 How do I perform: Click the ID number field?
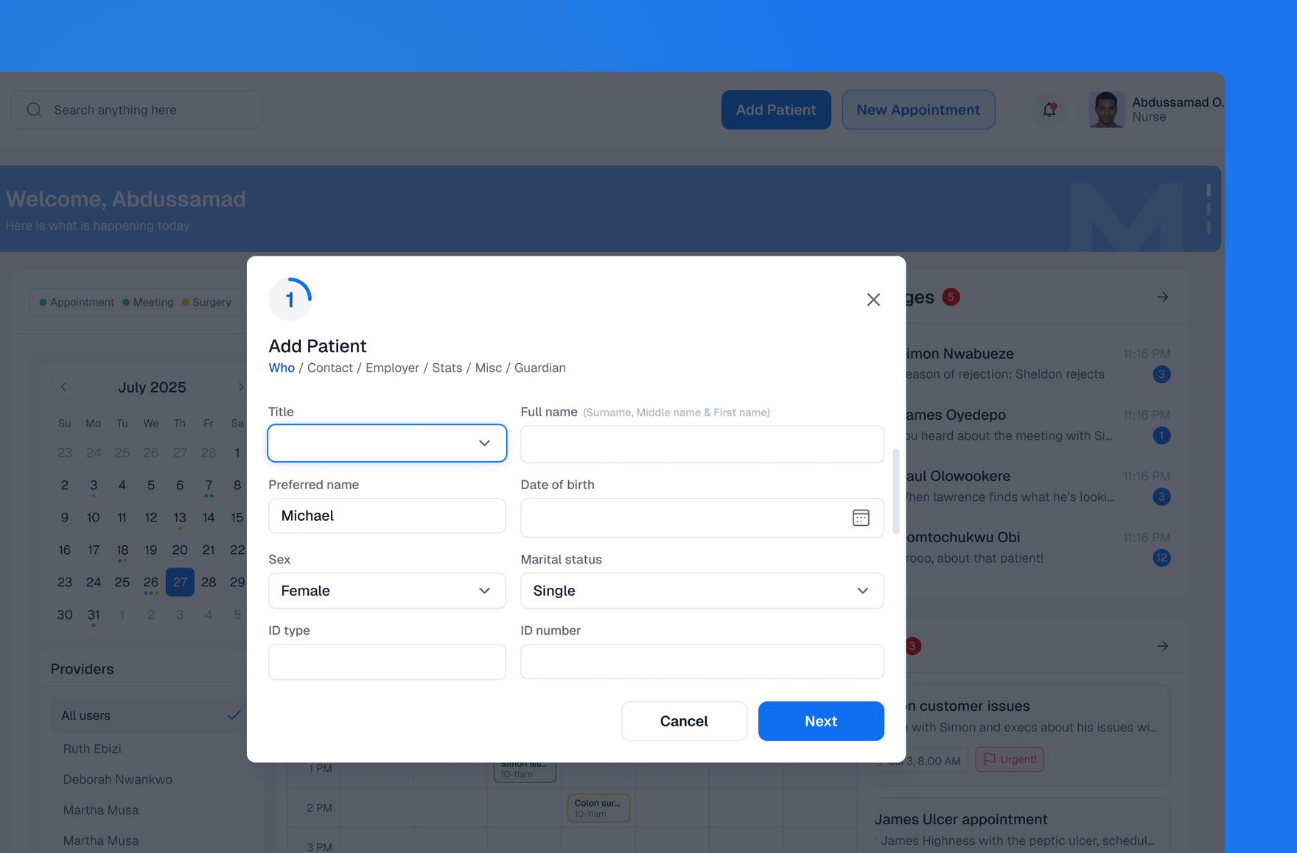702,661
